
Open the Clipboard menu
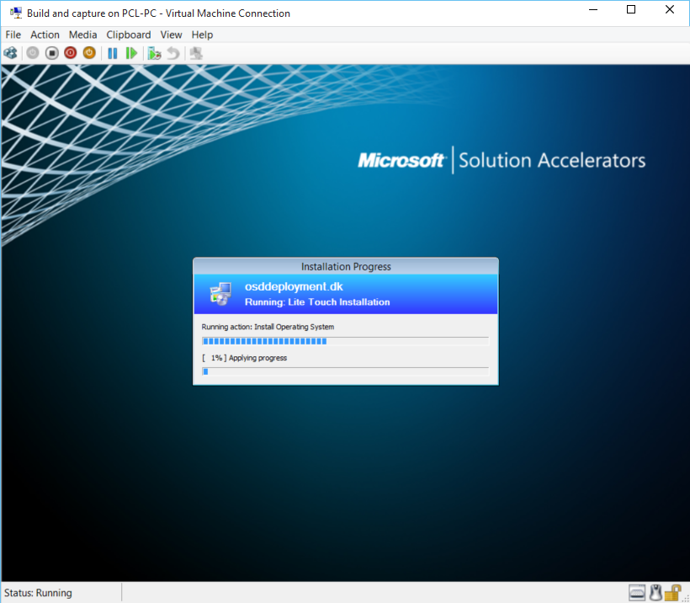click(x=128, y=35)
